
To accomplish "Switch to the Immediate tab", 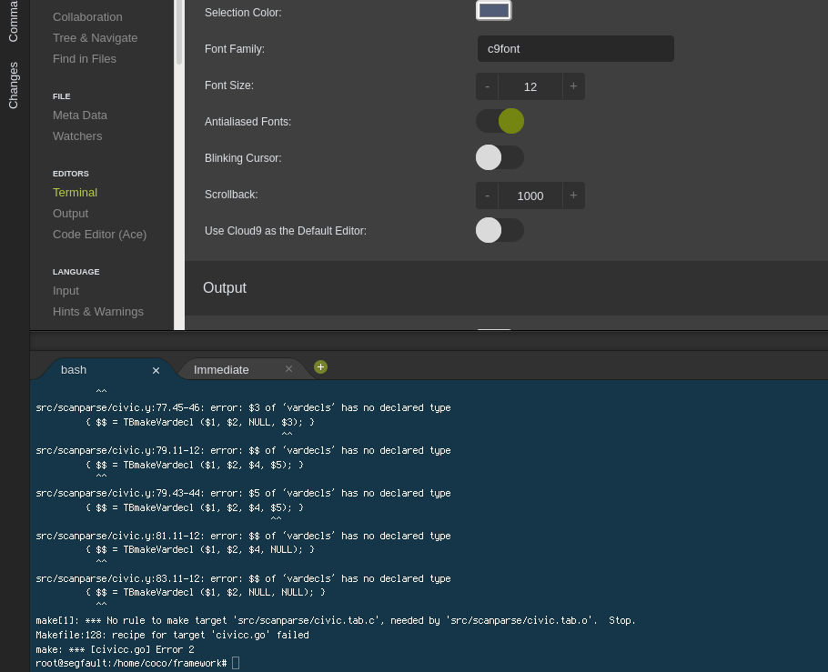I will [x=221, y=369].
